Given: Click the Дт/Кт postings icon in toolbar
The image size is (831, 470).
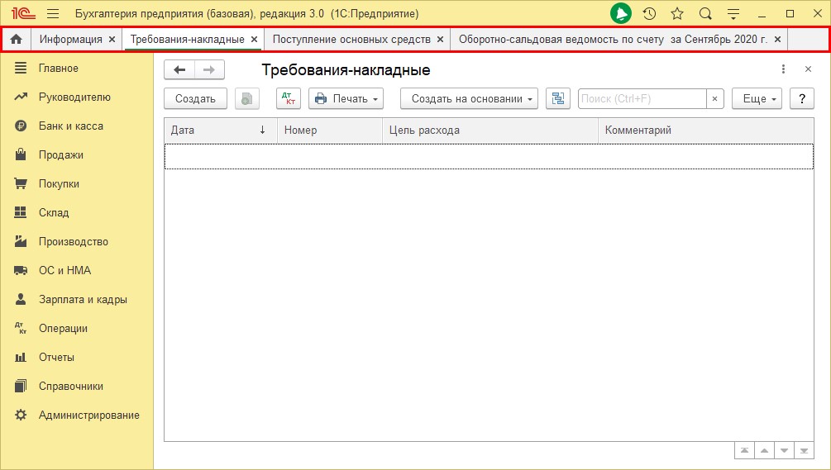Looking at the screenshot, I should pos(288,98).
